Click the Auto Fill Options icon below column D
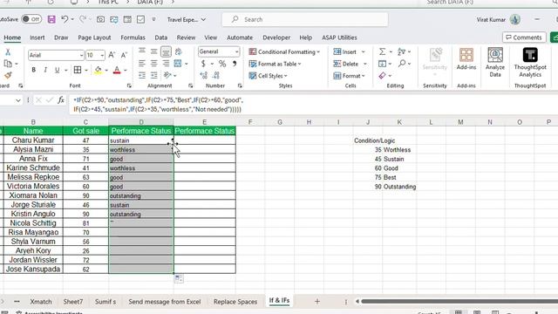This screenshot has width=558, height=314. pos(179,279)
